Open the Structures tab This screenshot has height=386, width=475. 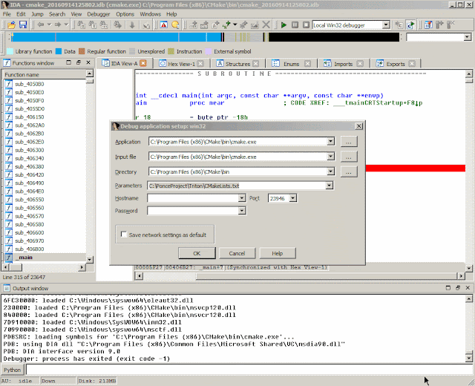(237, 64)
